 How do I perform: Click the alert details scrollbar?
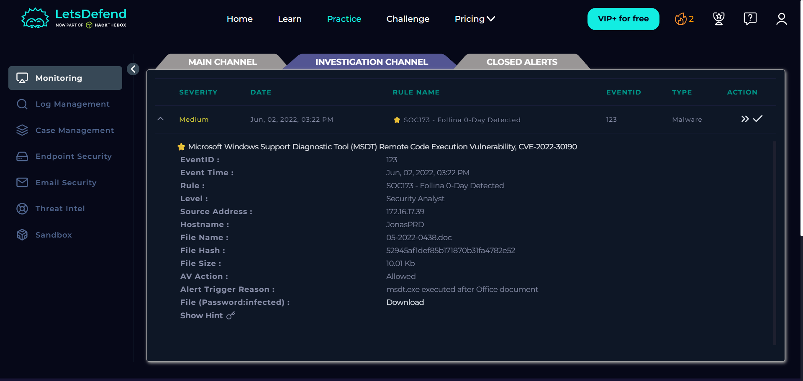775,243
